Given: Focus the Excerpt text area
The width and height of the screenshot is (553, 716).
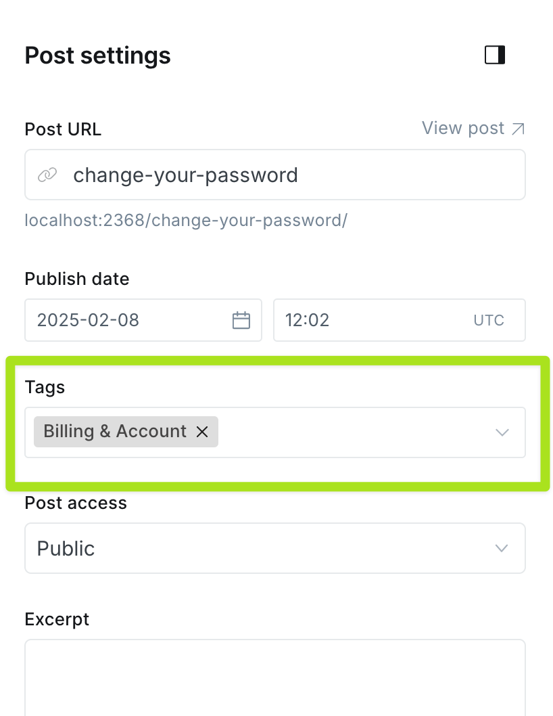Looking at the screenshot, I should (x=274, y=677).
